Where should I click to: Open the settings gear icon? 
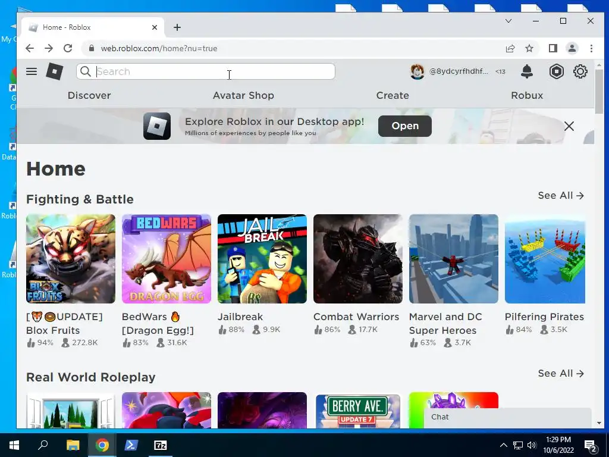pos(580,71)
